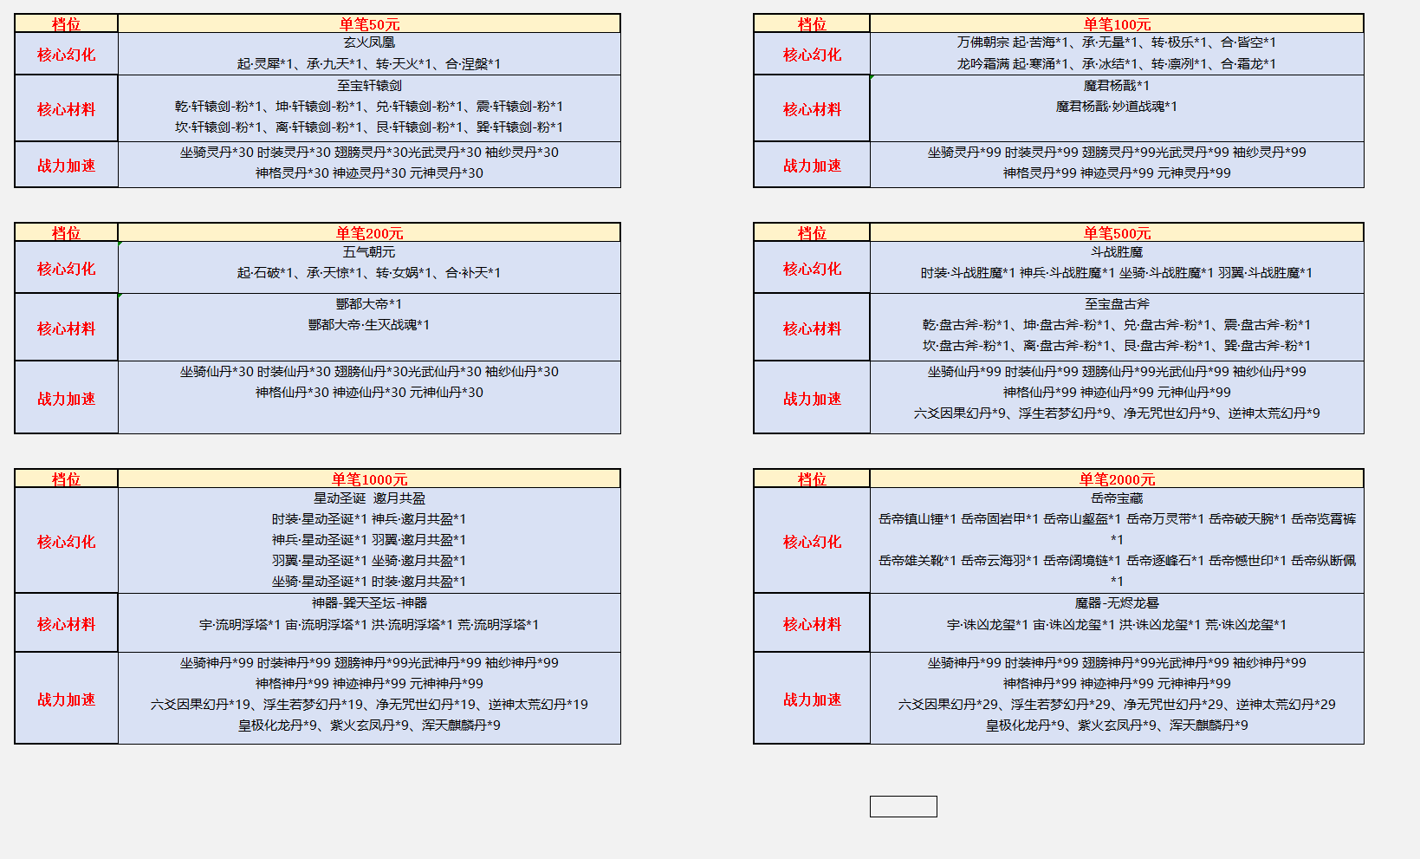Select the 单笔1000元 header cell

tap(369, 479)
